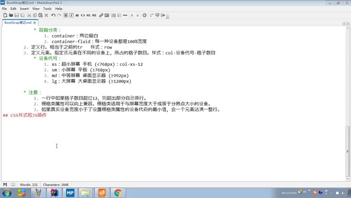Click the notification bell tray icon
Screen dimensions: 351x198
pos(337,193)
